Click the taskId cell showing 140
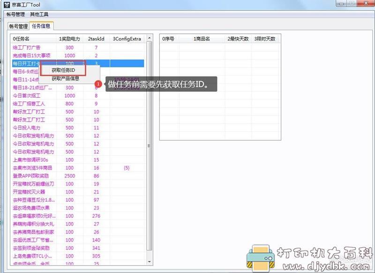375x273 pixels. (x=96, y=240)
